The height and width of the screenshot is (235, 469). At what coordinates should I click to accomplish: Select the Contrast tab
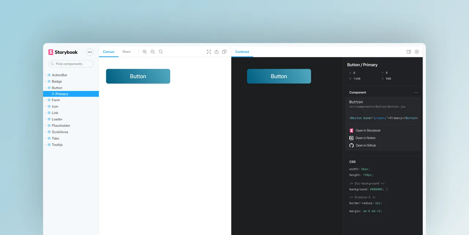[242, 52]
